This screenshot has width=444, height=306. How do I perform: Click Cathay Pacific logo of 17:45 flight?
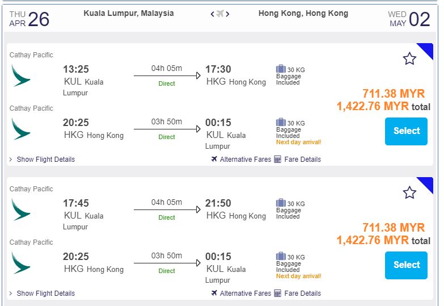pyautogui.click(x=21, y=209)
